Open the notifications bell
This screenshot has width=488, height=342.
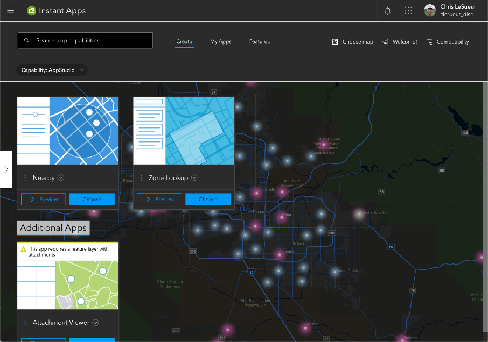pos(387,11)
